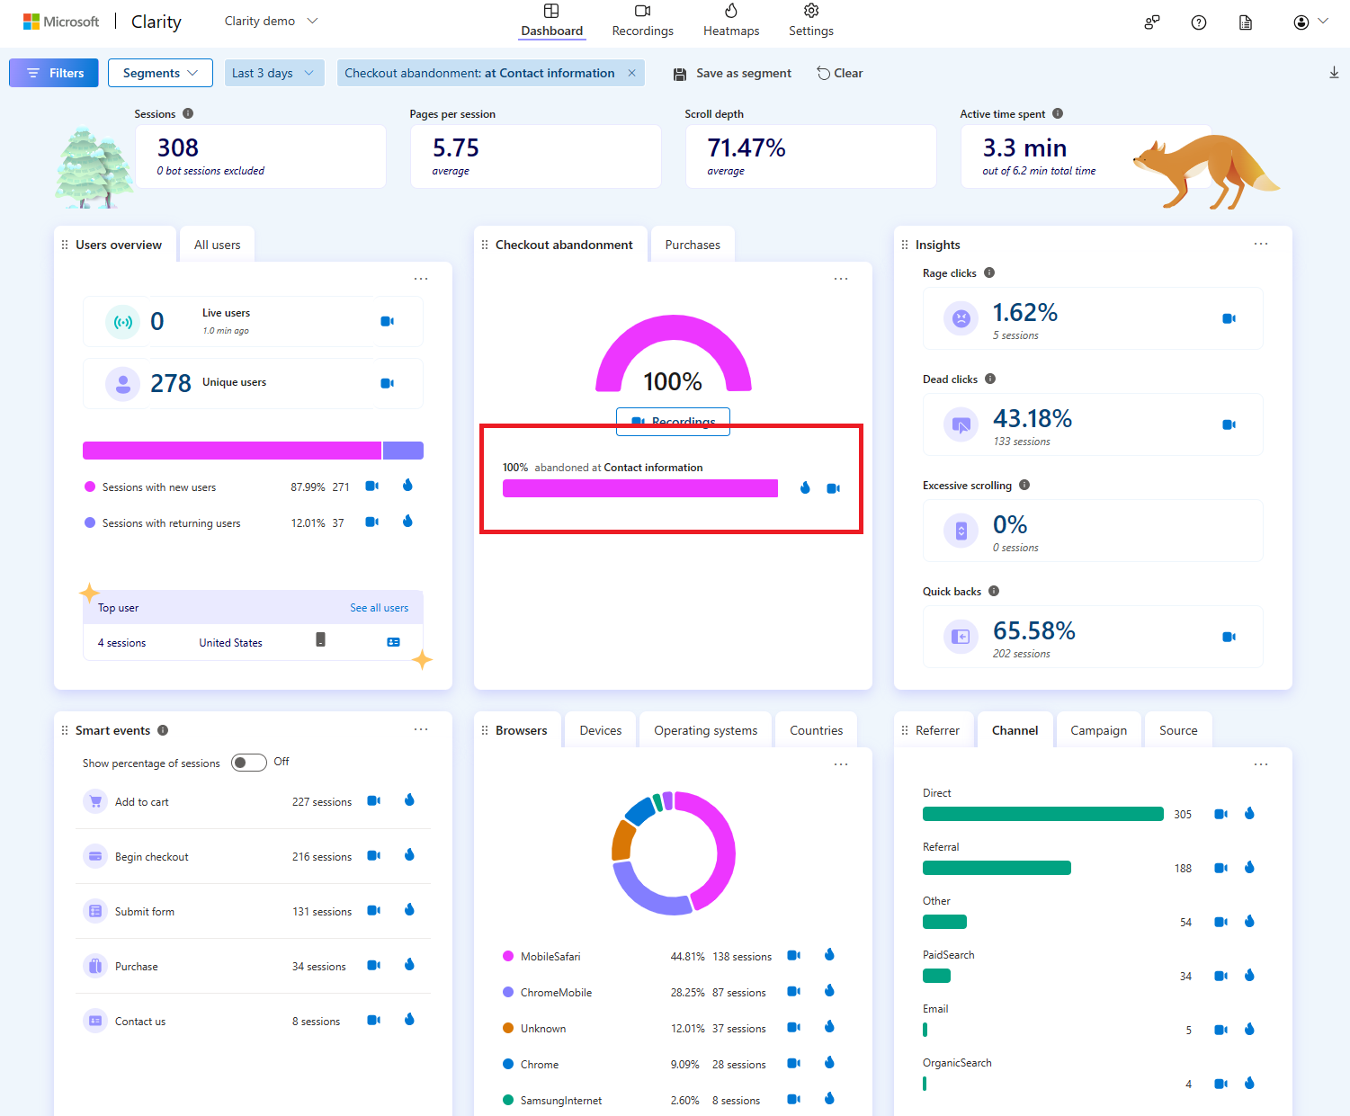Switch to the Purchases tab
This screenshot has width=1350, height=1116.
coord(693,245)
